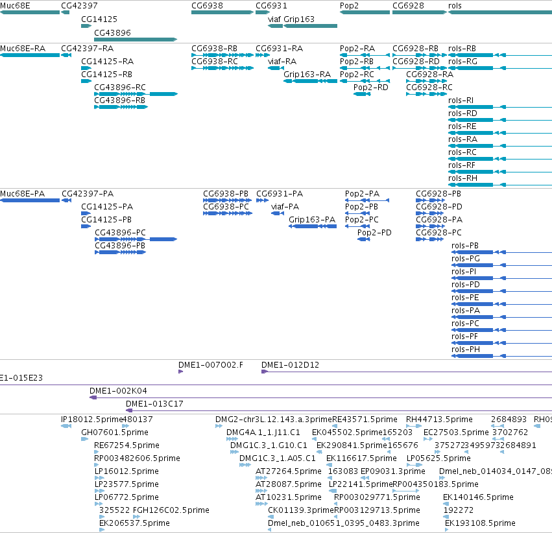Image resolution: width=552 pixels, height=533 pixels.
Task: Click the viaf-PA protein label
Action: click(x=285, y=207)
